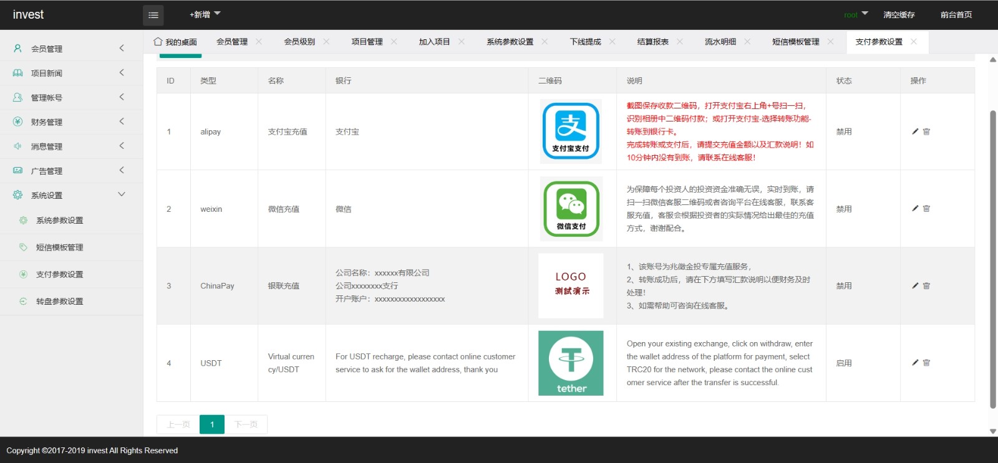
Task: Close the 结算报表 tab using X icon
Action: (680, 42)
